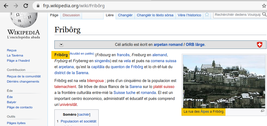The height and width of the screenshot is (126, 267).
Task: Hide the Somèro contents via cachiér
Action: click(84, 114)
